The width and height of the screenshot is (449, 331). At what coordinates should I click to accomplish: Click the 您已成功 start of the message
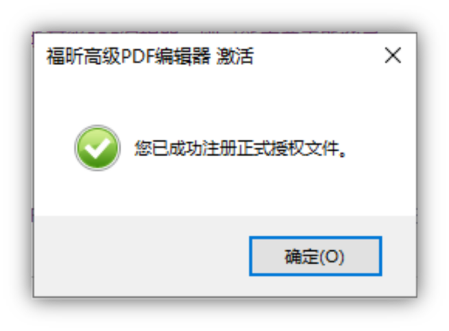(169, 148)
